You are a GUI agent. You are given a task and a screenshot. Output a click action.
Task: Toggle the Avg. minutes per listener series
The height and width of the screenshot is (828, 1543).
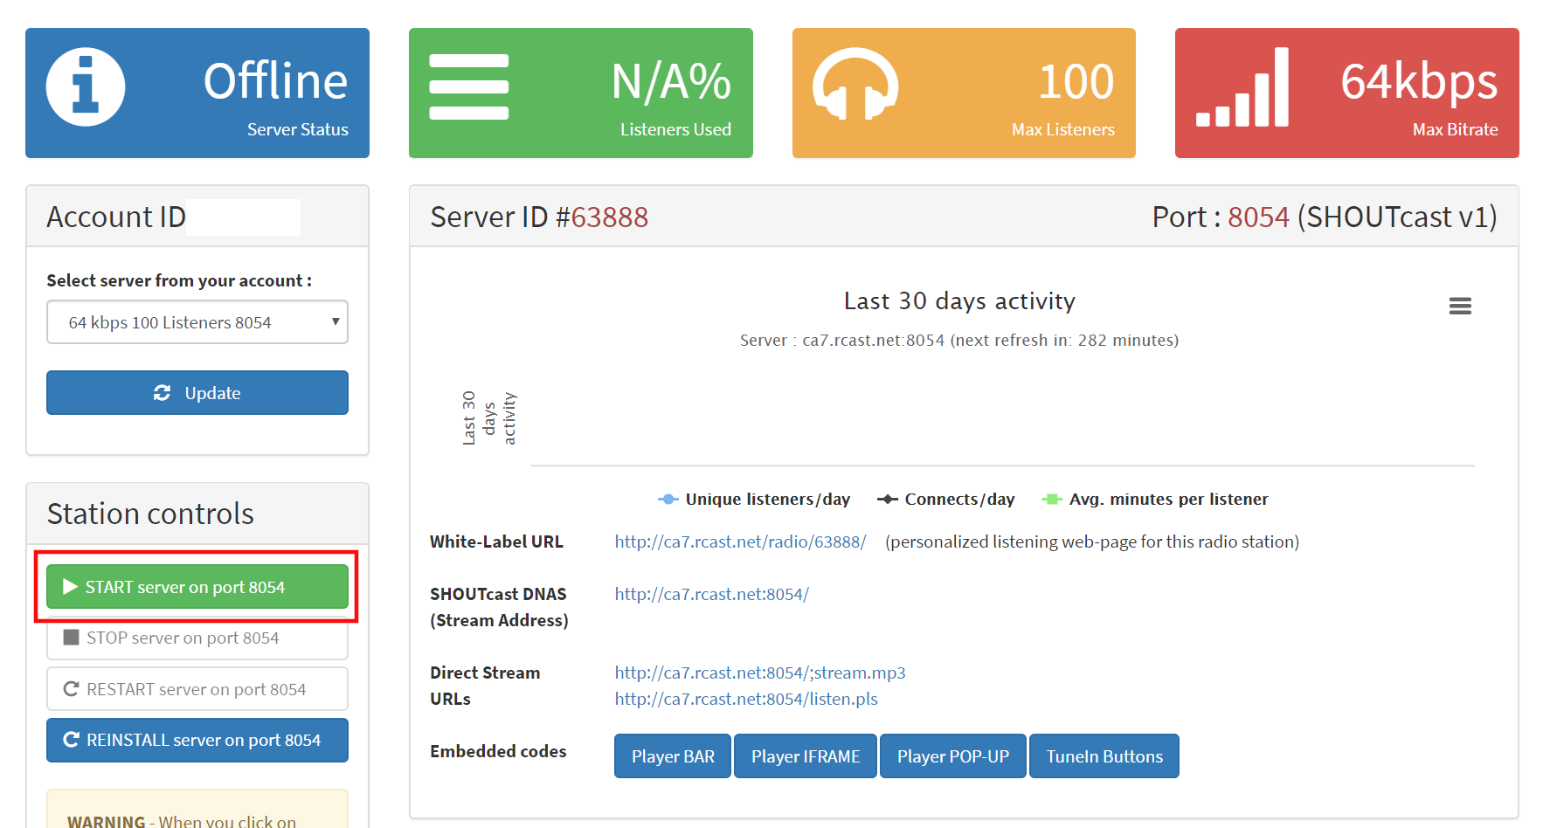click(x=1155, y=499)
